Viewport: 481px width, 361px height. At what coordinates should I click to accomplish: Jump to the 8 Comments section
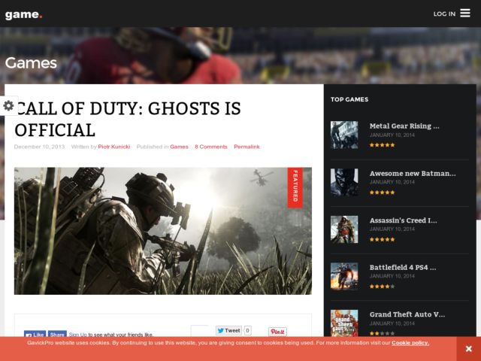pyautogui.click(x=210, y=147)
